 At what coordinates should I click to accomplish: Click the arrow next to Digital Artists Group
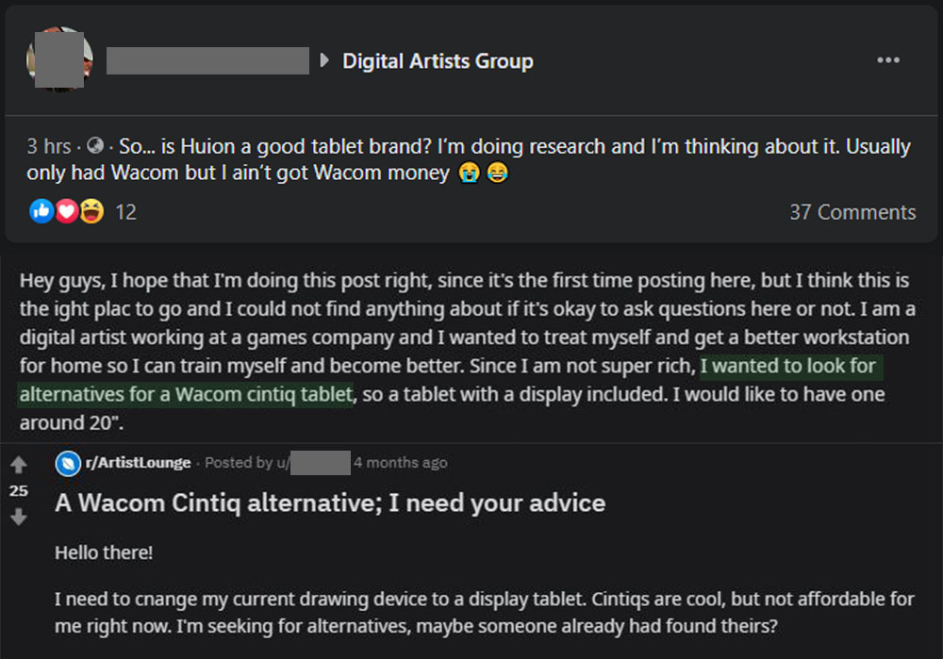pyautogui.click(x=324, y=60)
